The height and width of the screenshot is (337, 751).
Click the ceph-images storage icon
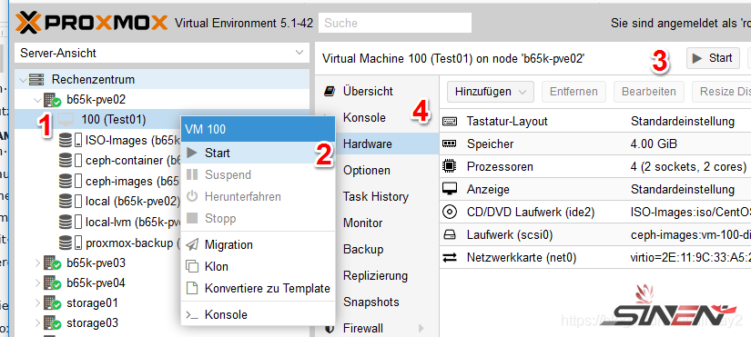click(x=70, y=181)
